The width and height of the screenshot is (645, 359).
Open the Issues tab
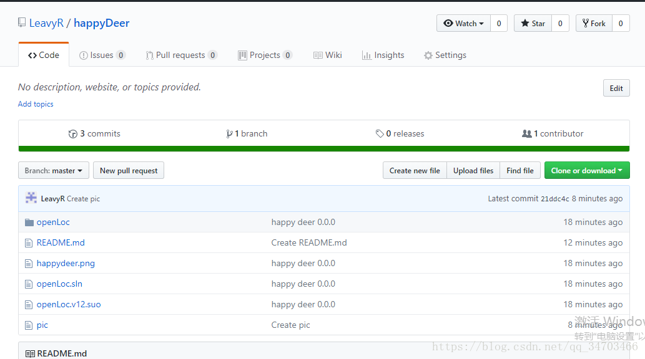point(102,55)
